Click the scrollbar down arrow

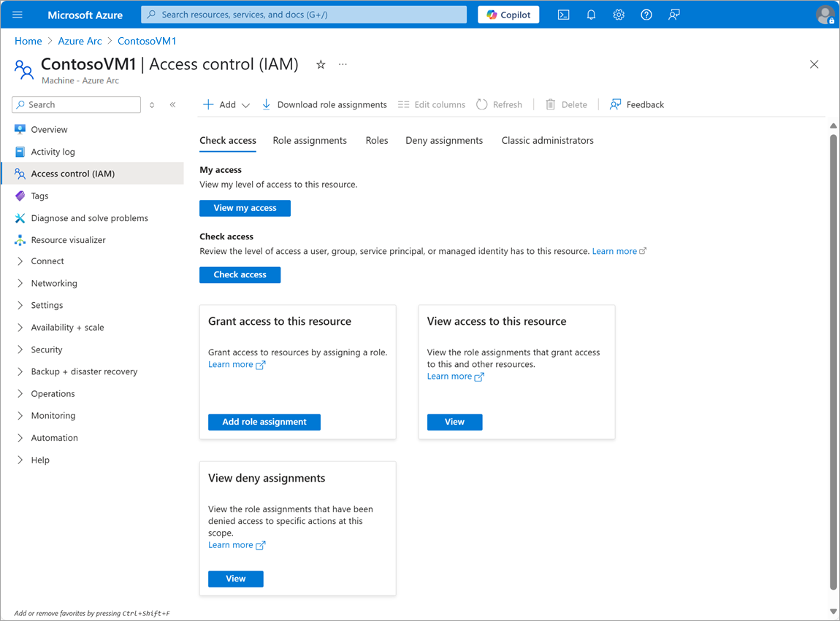[x=833, y=612]
